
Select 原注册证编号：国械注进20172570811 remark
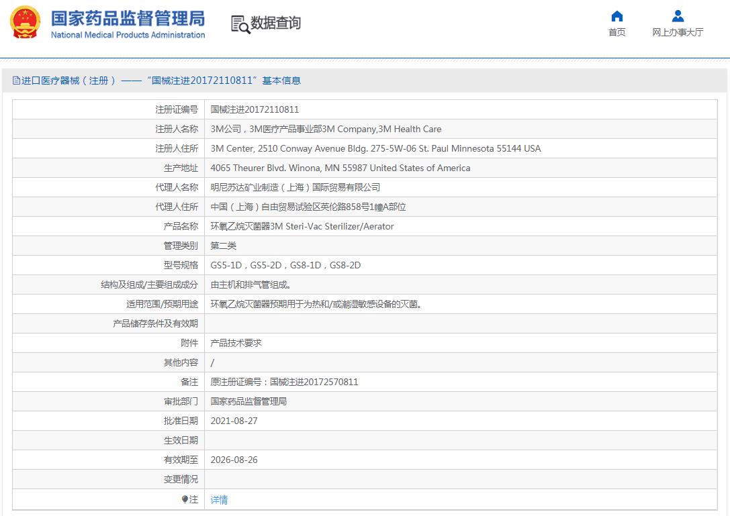(x=285, y=382)
